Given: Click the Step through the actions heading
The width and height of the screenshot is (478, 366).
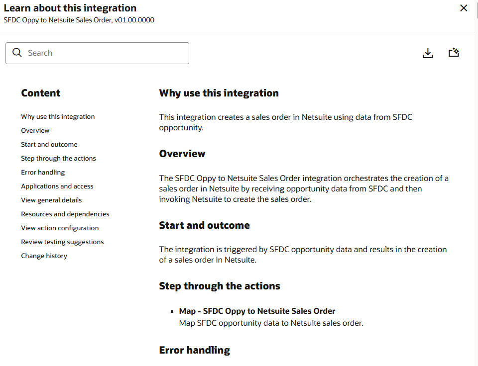Looking at the screenshot, I should pyautogui.click(x=220, y=286).
